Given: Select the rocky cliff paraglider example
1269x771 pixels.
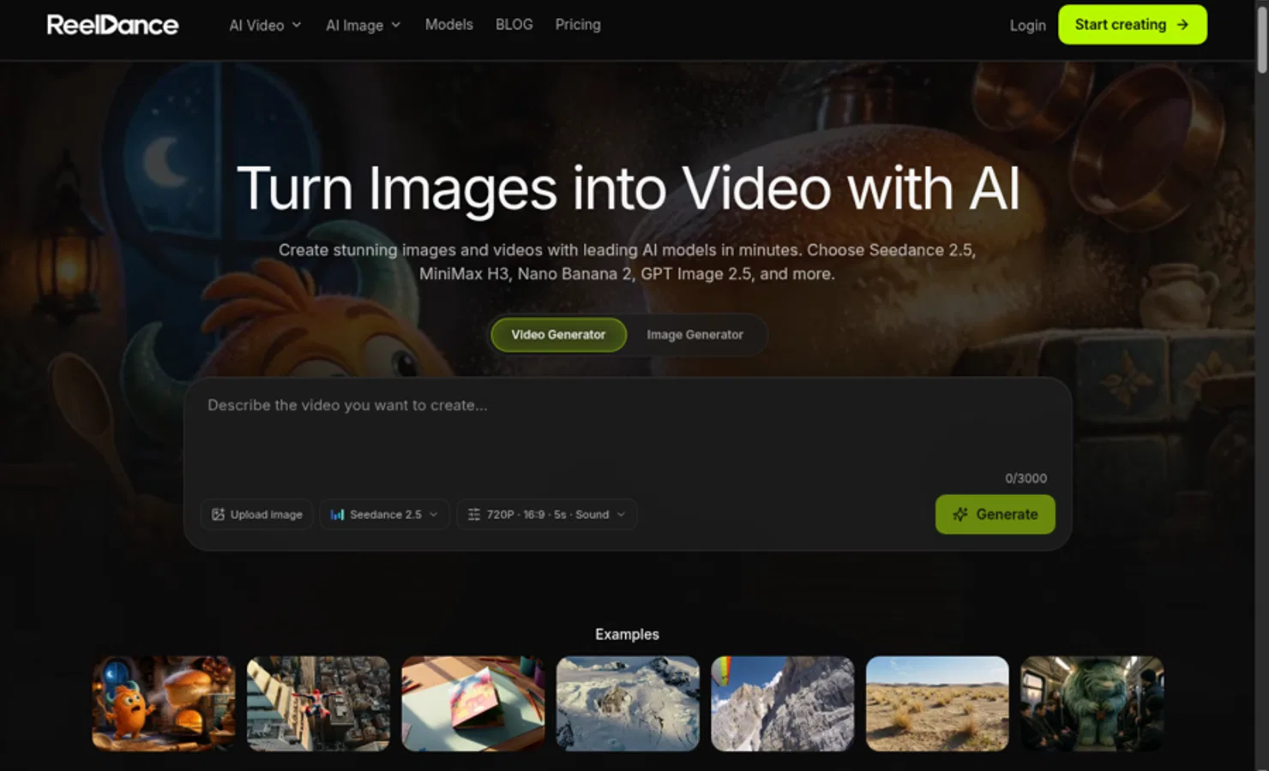Looking at the screenshot, I should coord(783,703).
